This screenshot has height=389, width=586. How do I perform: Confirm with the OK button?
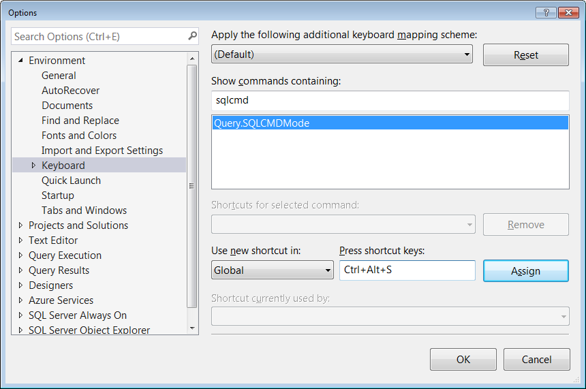(463, 360)
